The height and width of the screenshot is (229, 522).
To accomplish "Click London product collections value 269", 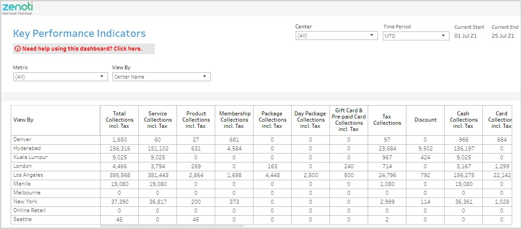I will pyautogui.click(x=196, y=166).
